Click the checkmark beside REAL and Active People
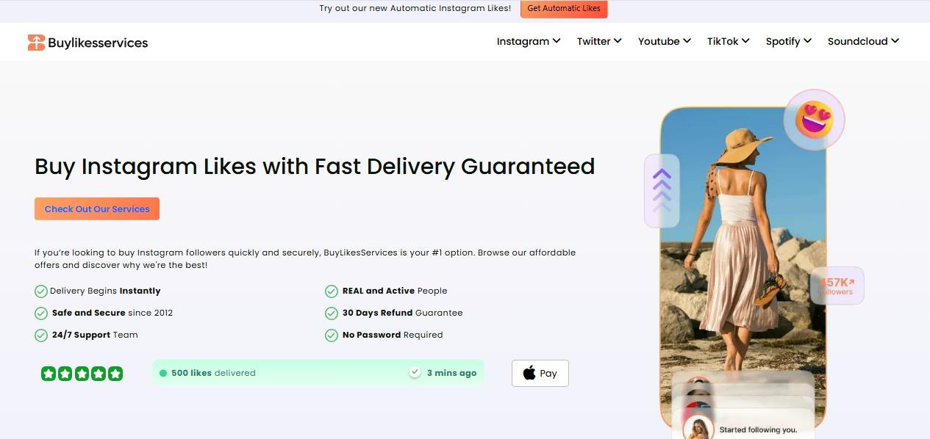The image size is (930, 439). (332, 291)
